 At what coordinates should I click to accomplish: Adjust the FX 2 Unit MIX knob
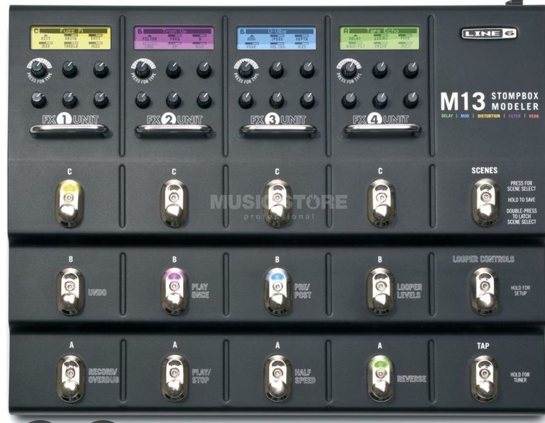pos(204,100)
